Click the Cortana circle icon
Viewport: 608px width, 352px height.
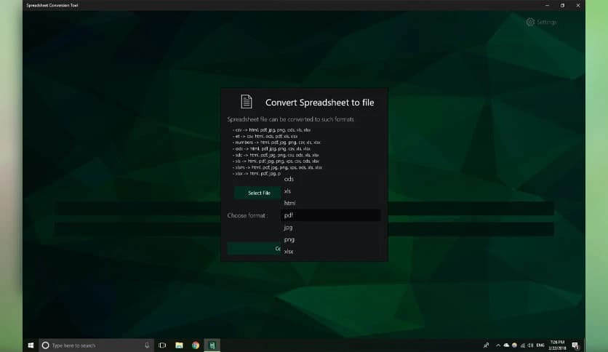(x=45, y=345)
